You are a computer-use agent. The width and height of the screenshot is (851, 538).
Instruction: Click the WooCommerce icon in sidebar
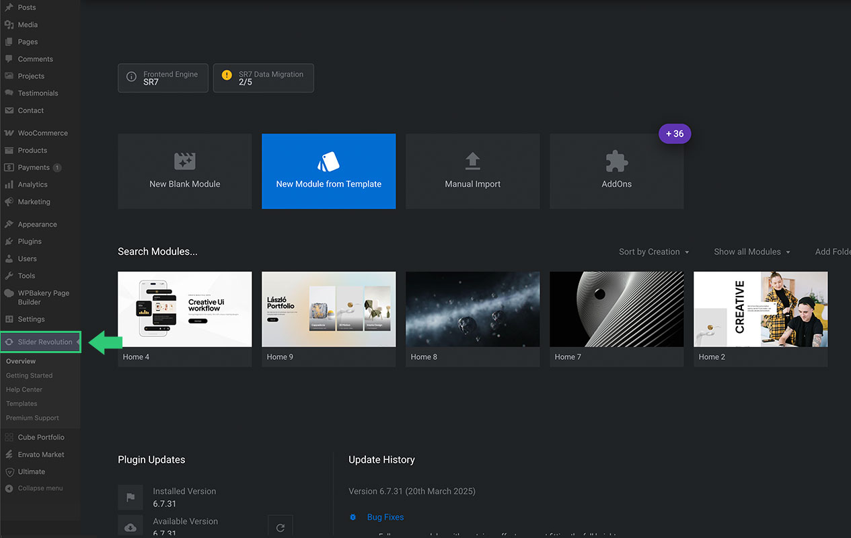[x=9, y=133]
